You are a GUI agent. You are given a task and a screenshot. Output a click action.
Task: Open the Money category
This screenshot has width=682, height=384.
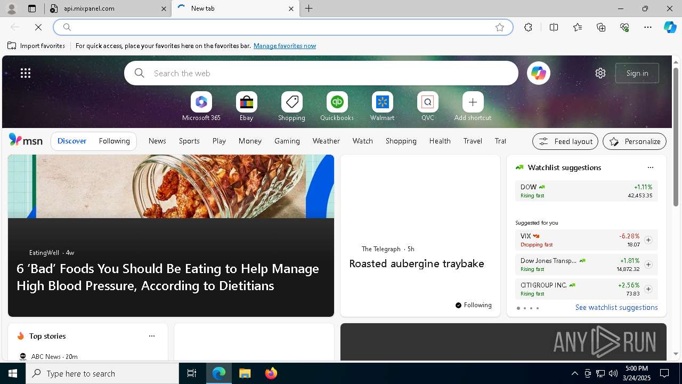(250, 141)
